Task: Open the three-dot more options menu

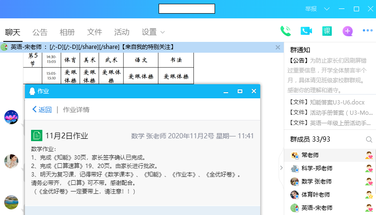Action: click(x=368, y=31)
